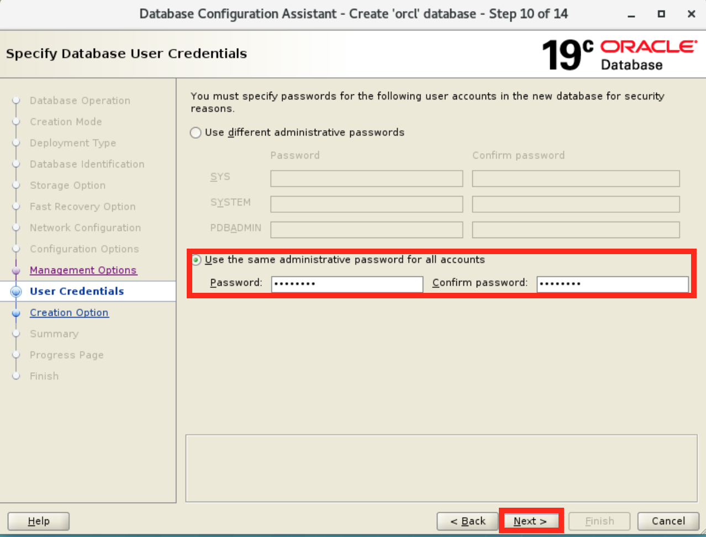This screenshot has width=706, height=537.
Task: Click the Deployment Type step
Action: click(73, 143)
